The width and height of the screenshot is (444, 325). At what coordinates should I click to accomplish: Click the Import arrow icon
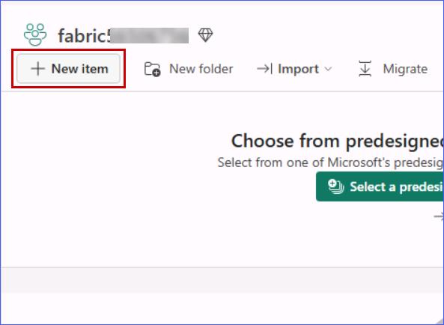[x=264, y=69]
